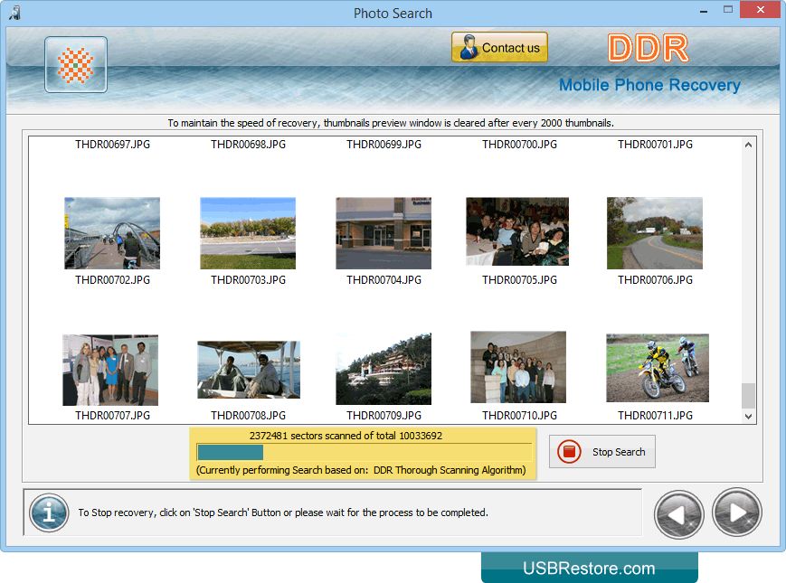Viewport: 786px width, 583px height.
Task: Click the red stop icon in Stop Search
Action: [x=569, y=452]
